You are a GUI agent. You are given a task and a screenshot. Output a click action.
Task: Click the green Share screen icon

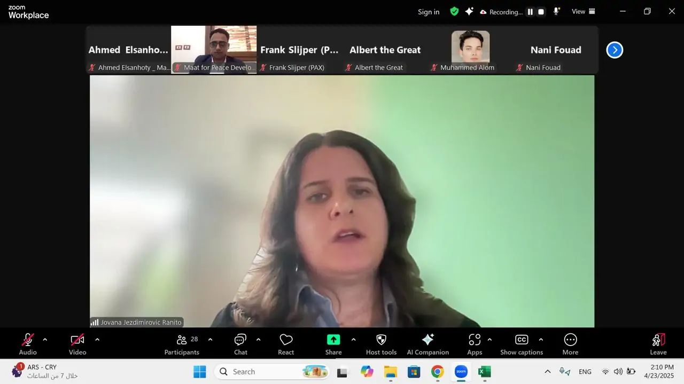[x=333, y=340]
